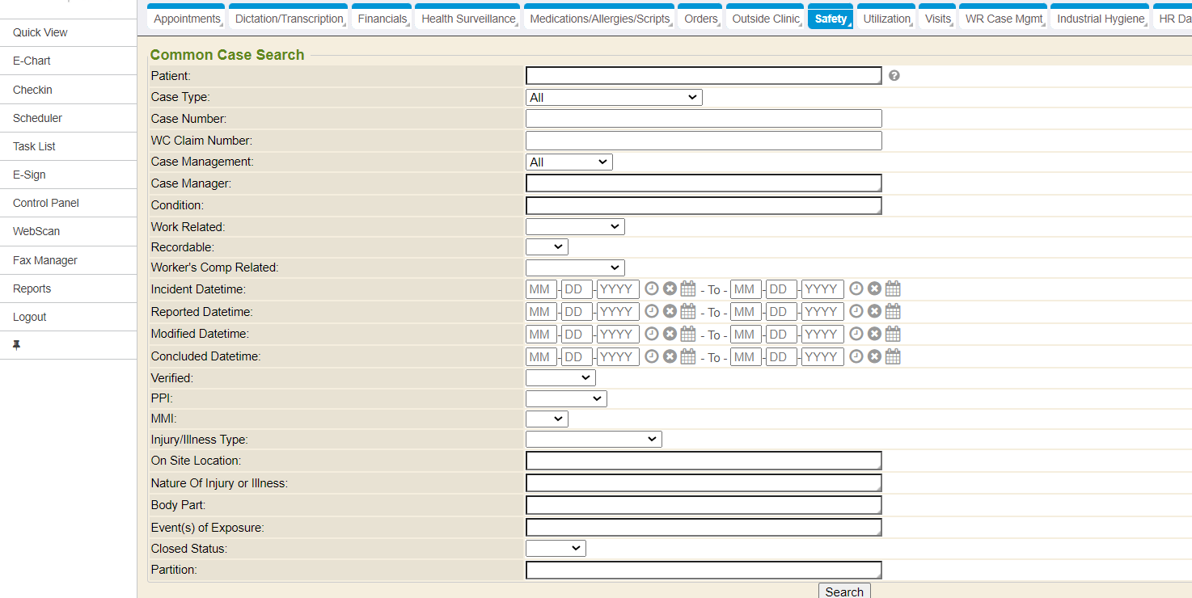Open calendar picker for Concluded Datetime end

893,356
